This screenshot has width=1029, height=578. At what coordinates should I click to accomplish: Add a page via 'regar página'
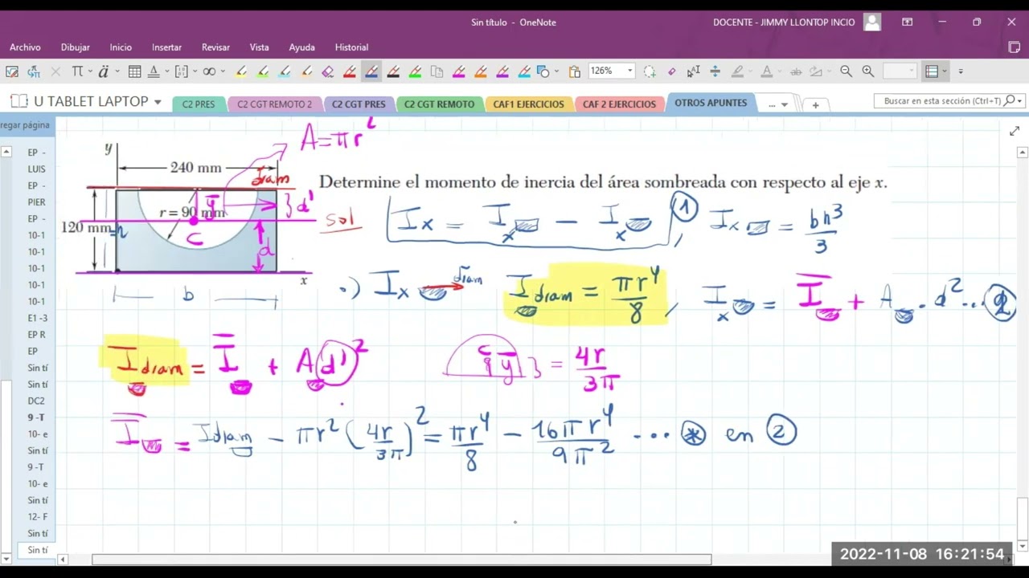click(25, 125)
